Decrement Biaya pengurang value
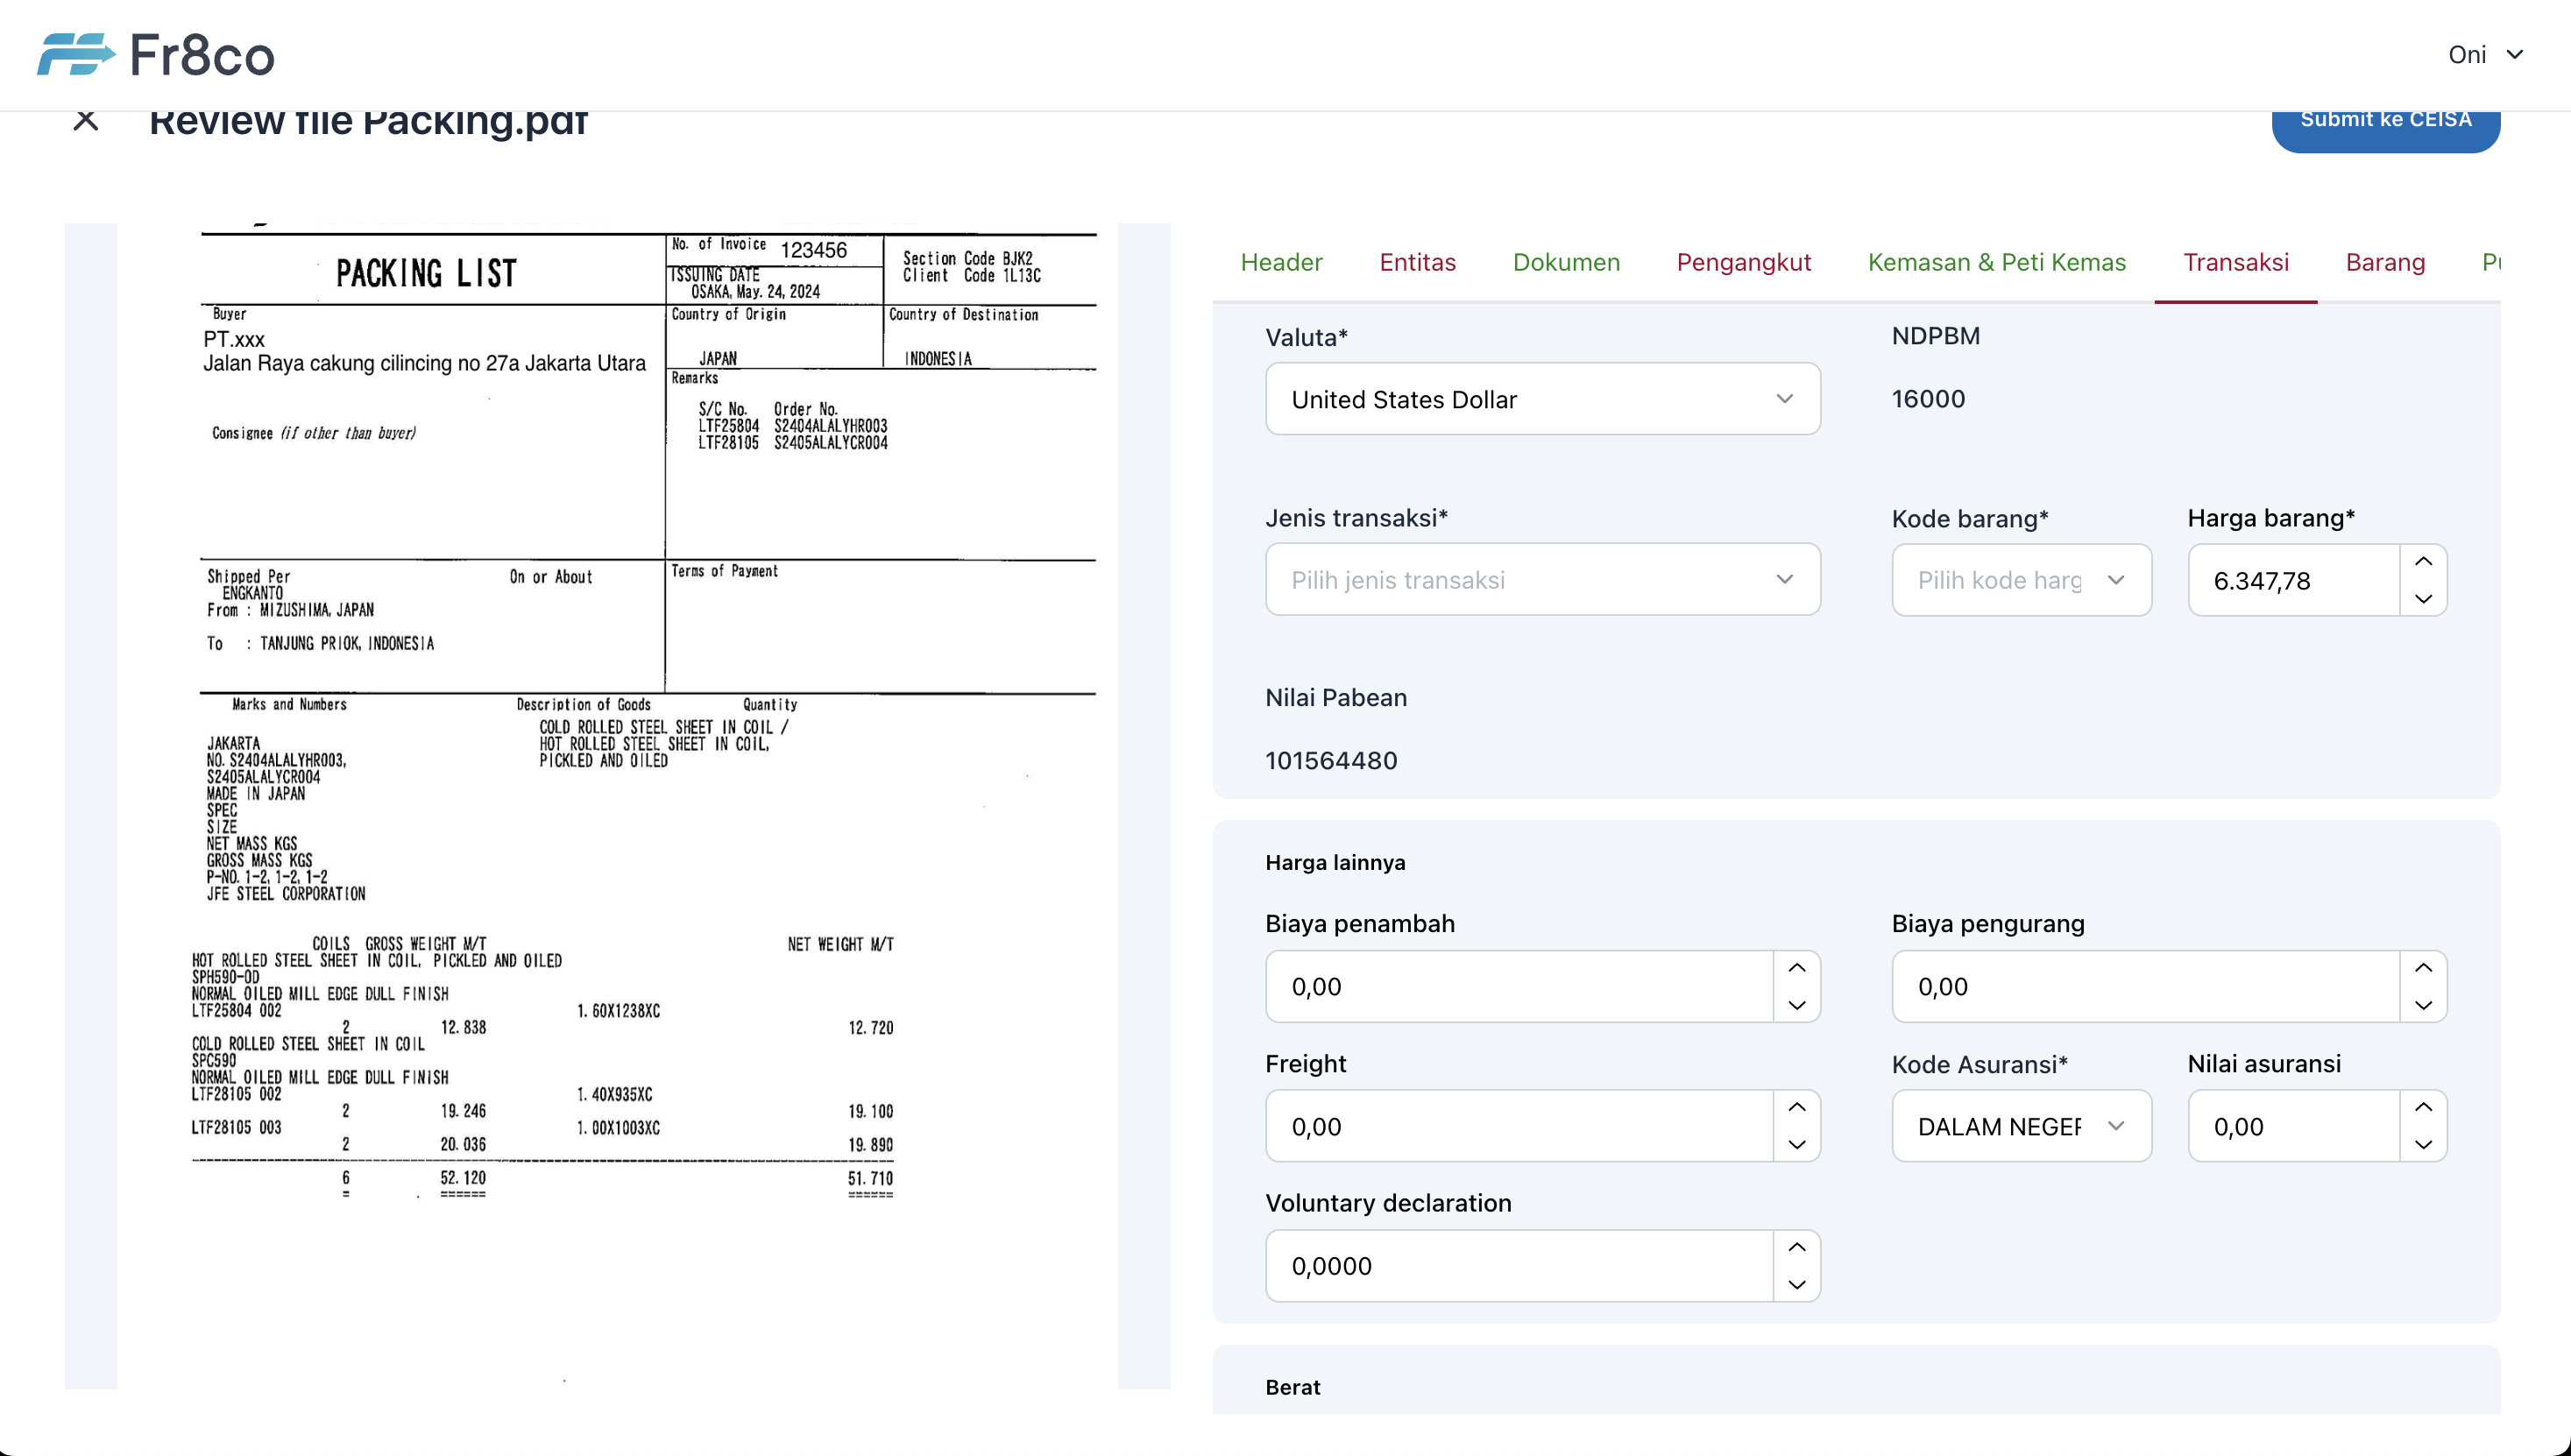 pos(2423,1005)
